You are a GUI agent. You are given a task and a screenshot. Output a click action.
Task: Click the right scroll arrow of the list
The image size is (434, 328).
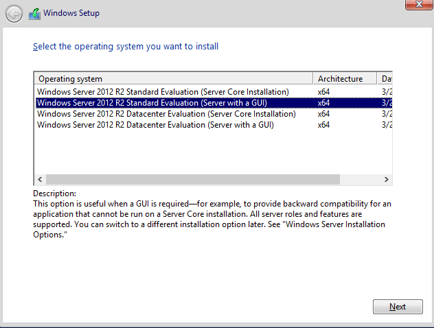[x=387, y=180]
